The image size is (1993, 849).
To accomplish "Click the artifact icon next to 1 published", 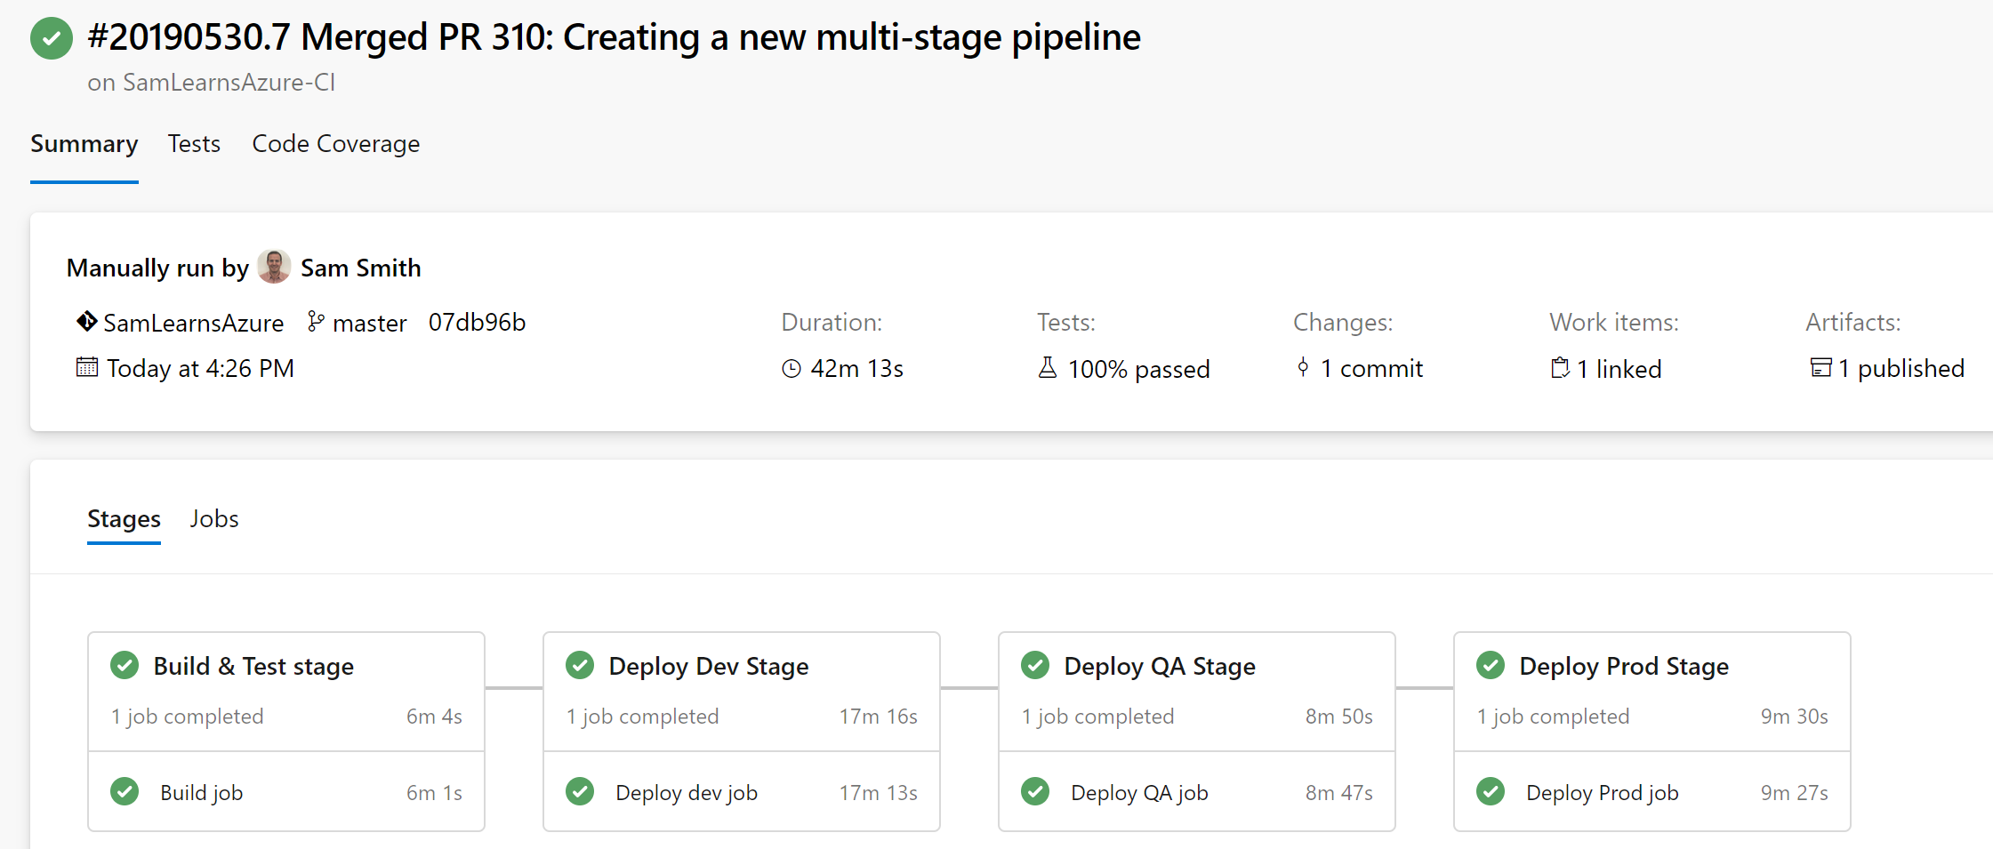I will pos(1820,368).
